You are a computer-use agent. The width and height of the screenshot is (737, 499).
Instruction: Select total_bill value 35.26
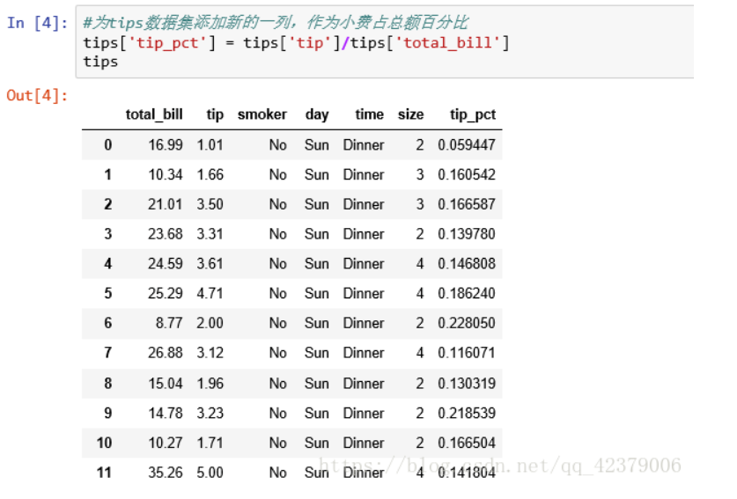[166, 473]
